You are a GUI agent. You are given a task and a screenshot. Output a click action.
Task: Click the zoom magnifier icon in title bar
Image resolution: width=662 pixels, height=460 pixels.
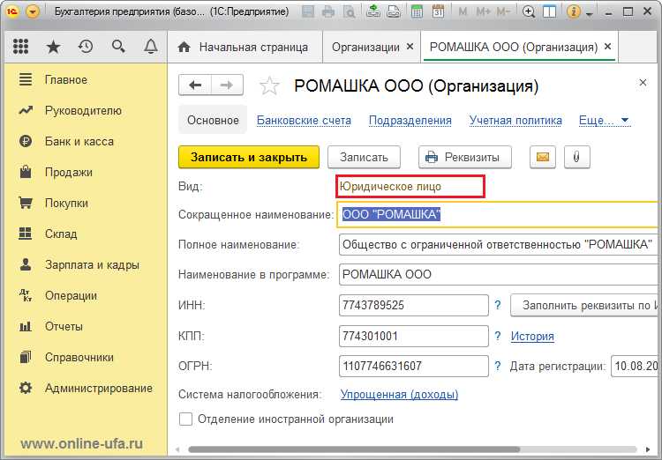(528, 11)
